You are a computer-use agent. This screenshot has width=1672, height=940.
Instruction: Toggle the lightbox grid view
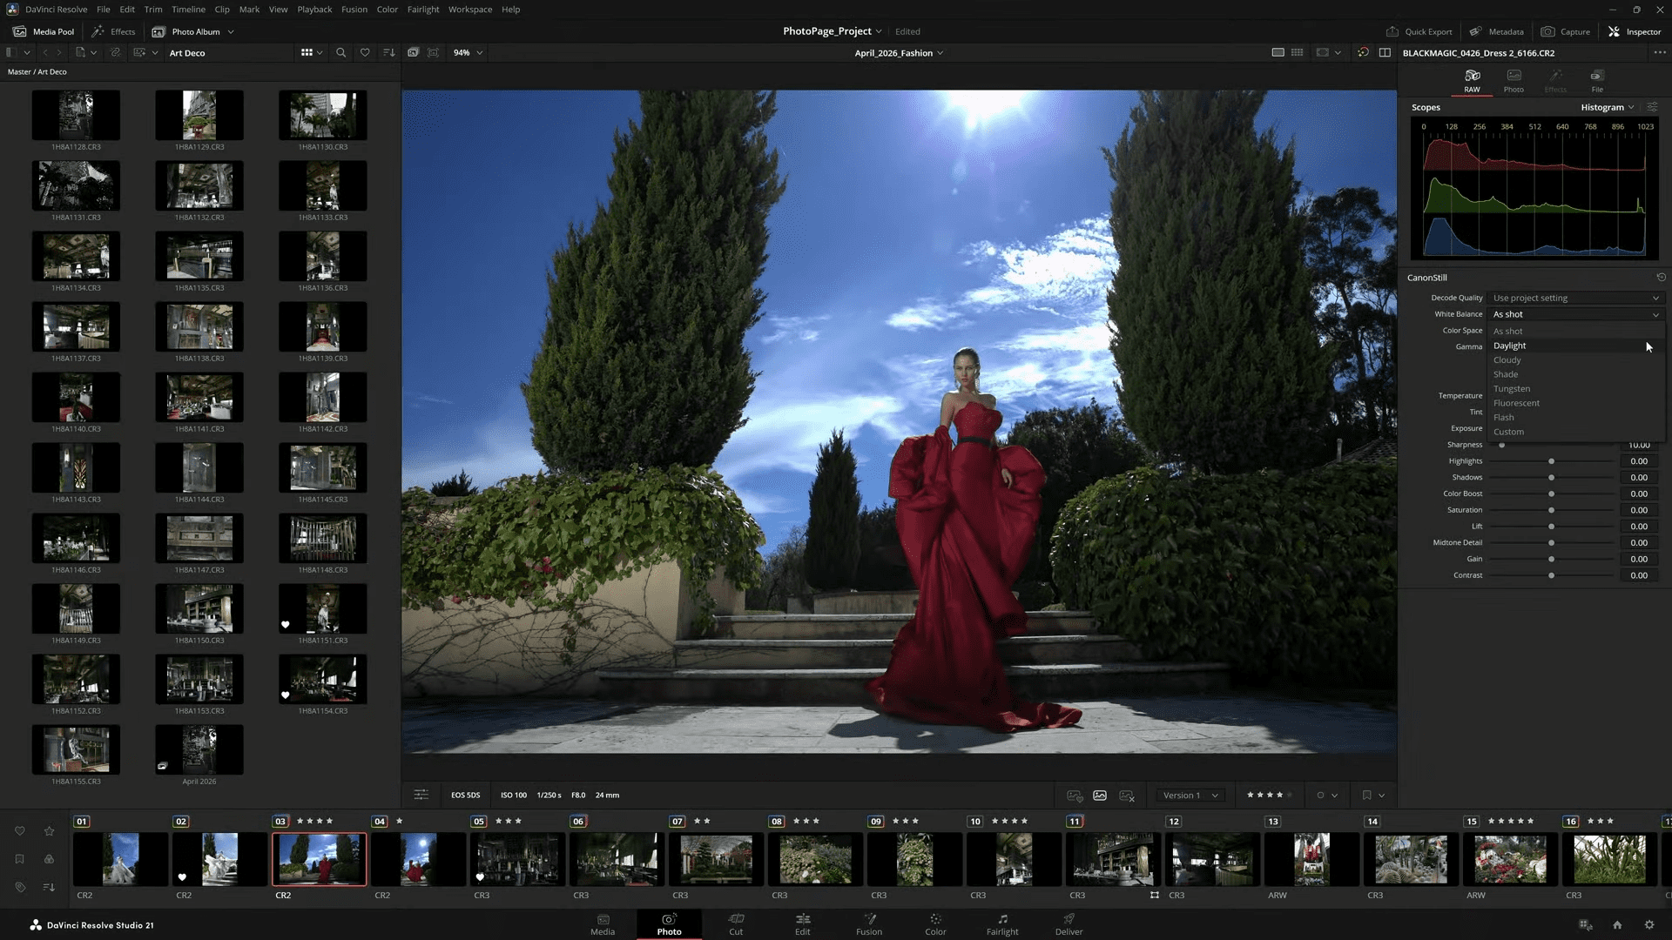pyautogui.click(x=1297, y=52)
